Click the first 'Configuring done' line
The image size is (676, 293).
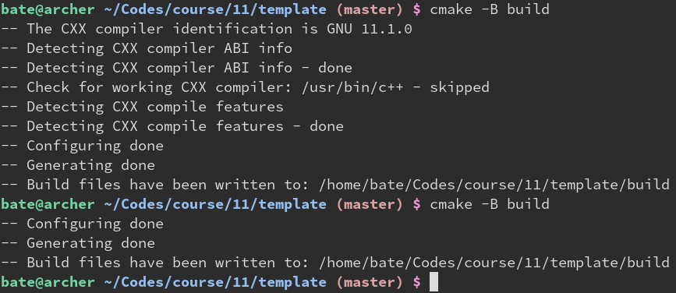[x=82, y=146]
